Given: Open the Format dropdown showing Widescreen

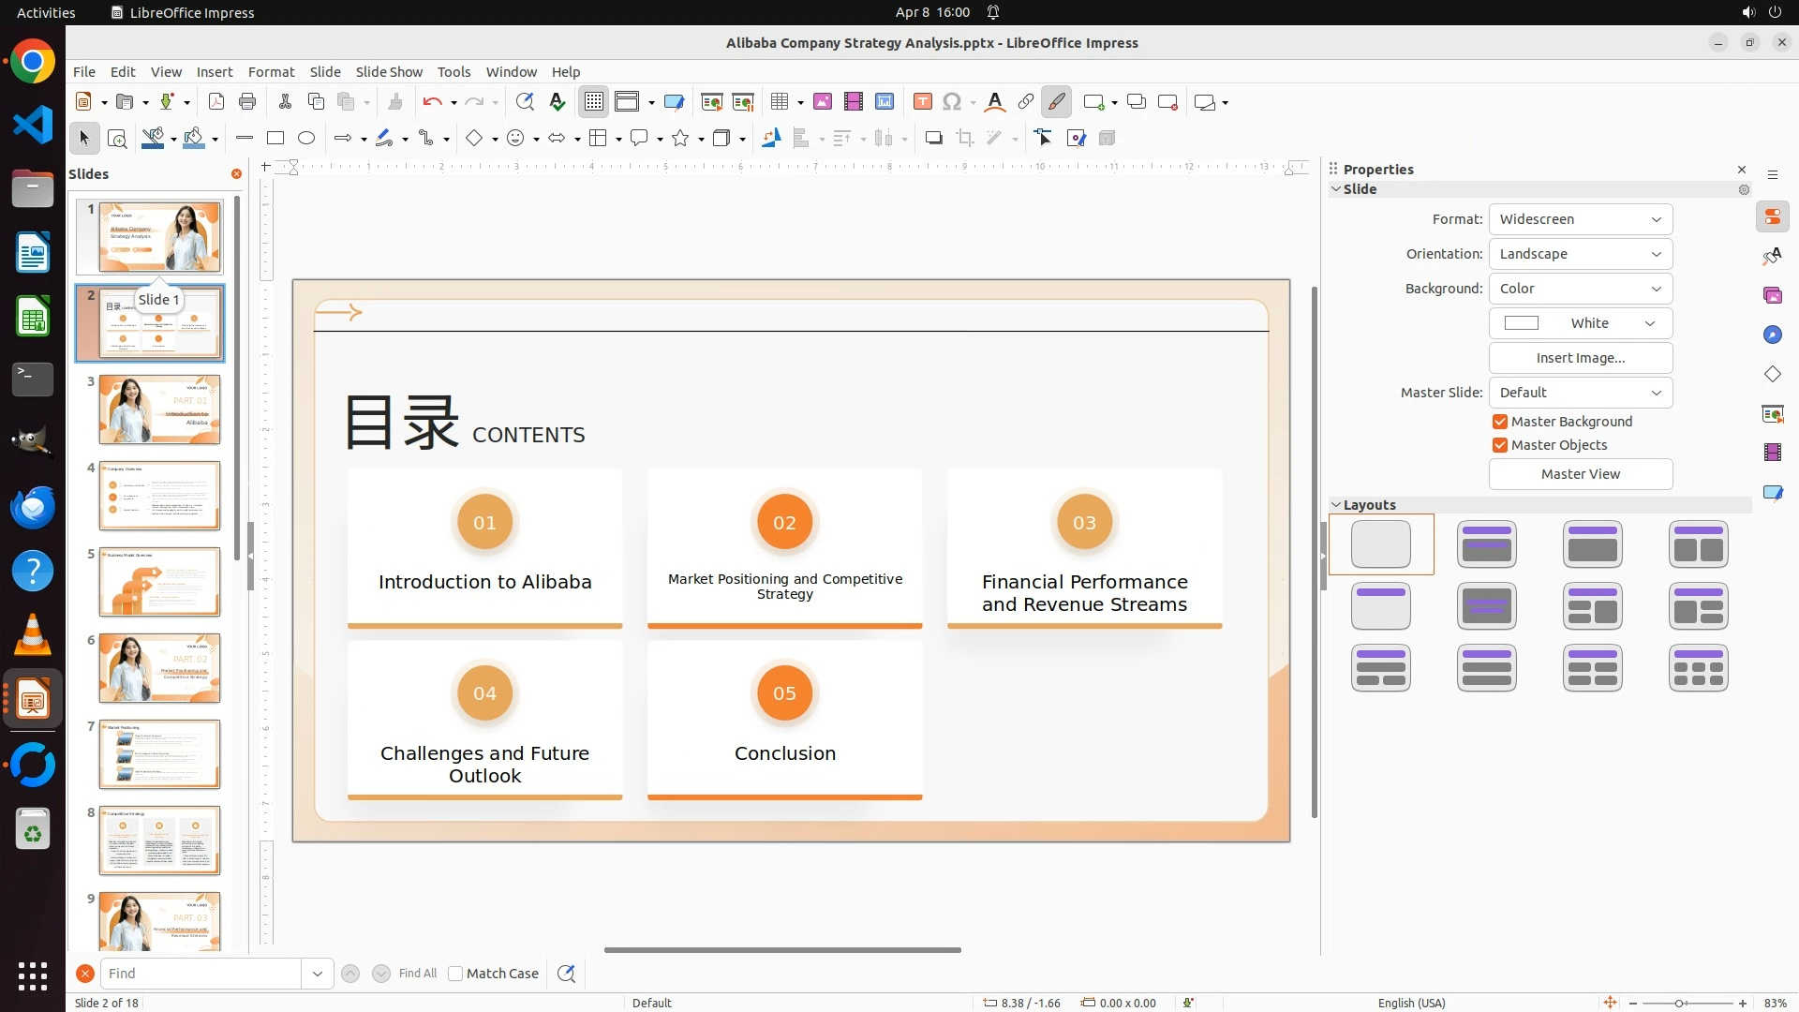Looking at the screenshot, I should tap(1580, 219).
